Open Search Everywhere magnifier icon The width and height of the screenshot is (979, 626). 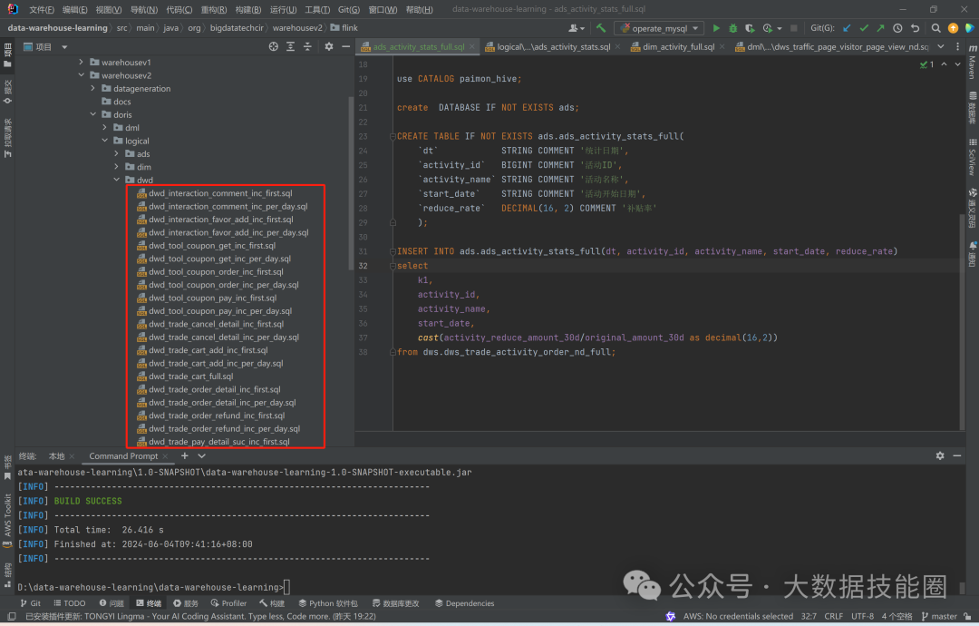(935, 28)
